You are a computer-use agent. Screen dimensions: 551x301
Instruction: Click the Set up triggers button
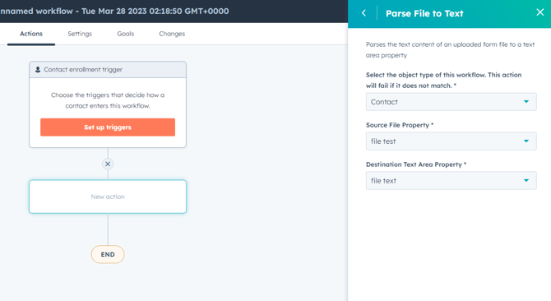pyautogui.click(x=108, y=127)
